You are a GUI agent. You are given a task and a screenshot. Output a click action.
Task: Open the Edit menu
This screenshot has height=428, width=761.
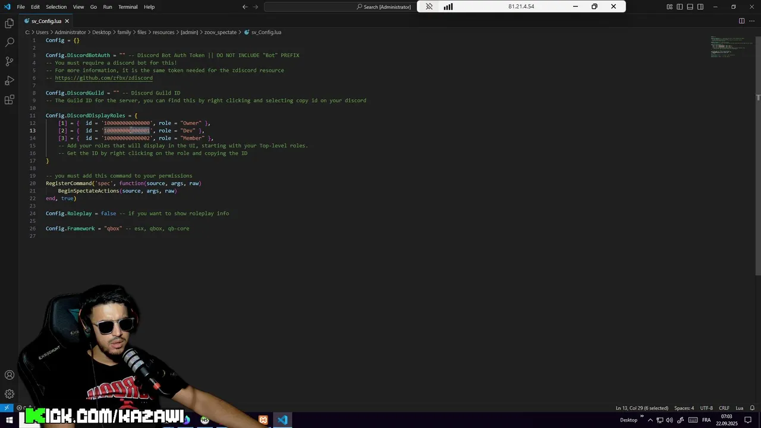tap(35, 7)
